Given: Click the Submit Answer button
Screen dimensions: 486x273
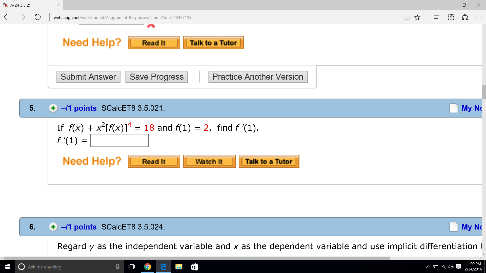Looking at the screenshot, I should [88, 76].
